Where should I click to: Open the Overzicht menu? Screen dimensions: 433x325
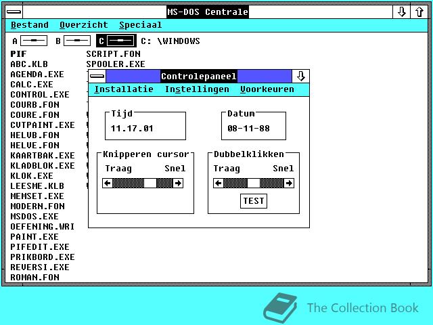coord(84,25)
